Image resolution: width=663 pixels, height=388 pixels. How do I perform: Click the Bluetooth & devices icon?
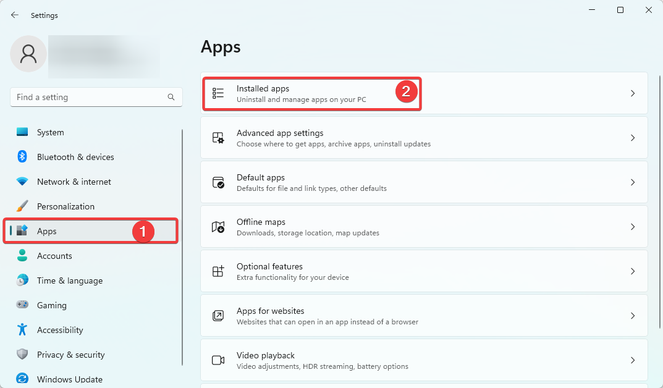(x=22, y=157)
